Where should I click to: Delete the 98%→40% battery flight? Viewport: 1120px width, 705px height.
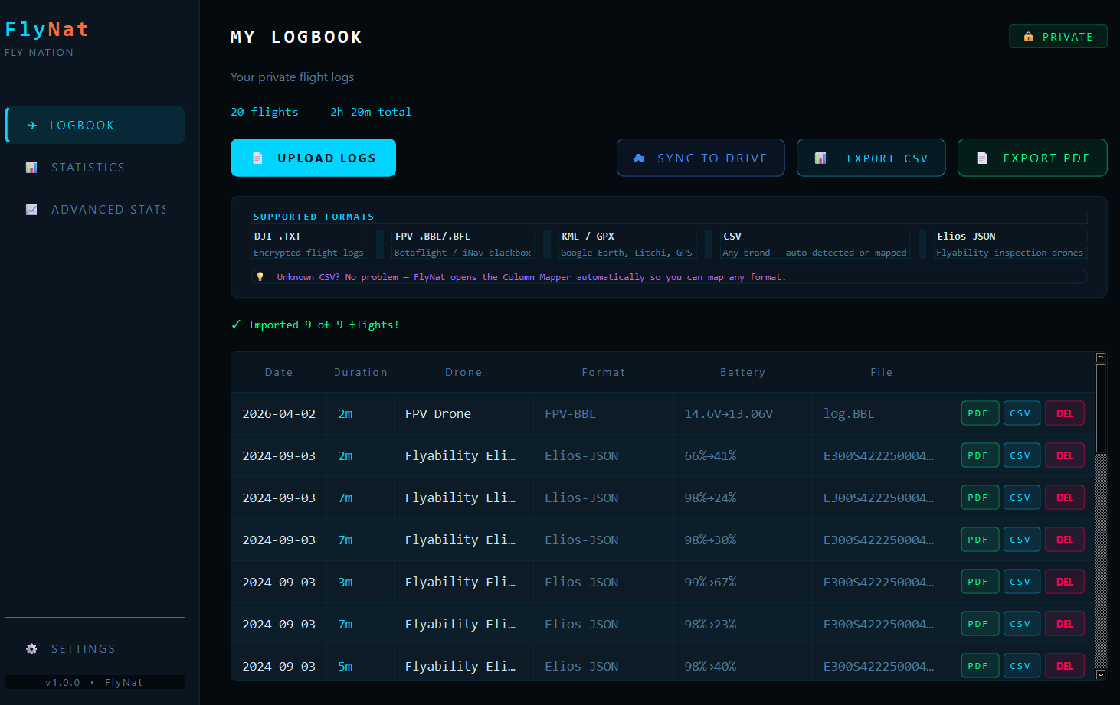(x=1065, y=666)
